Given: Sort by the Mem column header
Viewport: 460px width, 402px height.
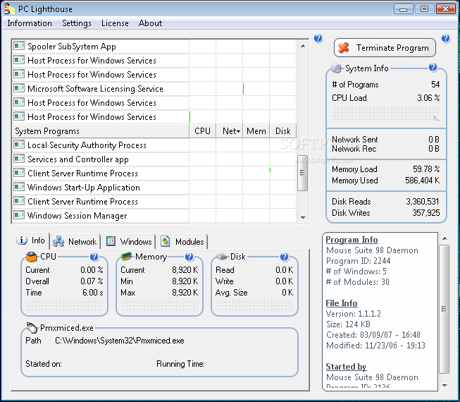Looking at the screenshot, I should (256, 131).
